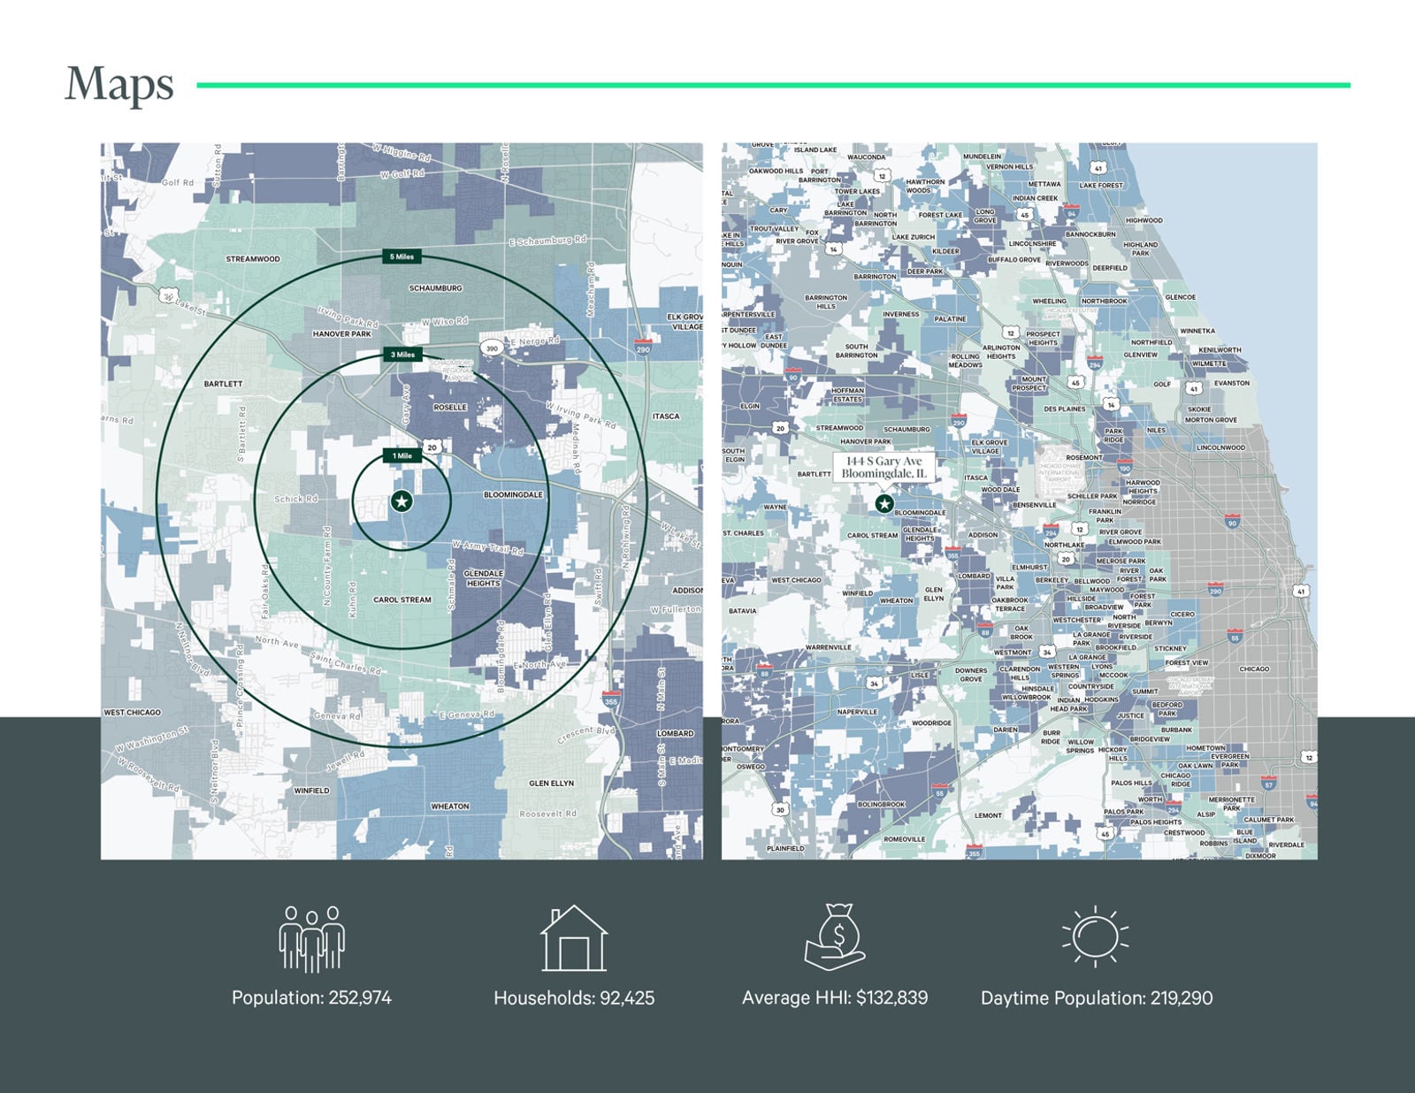Click the 5 Miles radius label
The image size is (1415, 1093).
(x=402, y=256)
